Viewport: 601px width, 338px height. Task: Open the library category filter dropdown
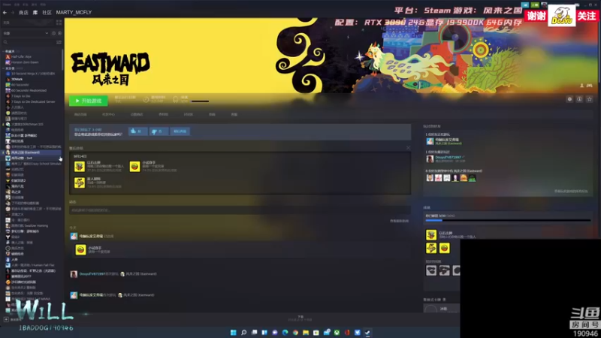click(26, 33)
